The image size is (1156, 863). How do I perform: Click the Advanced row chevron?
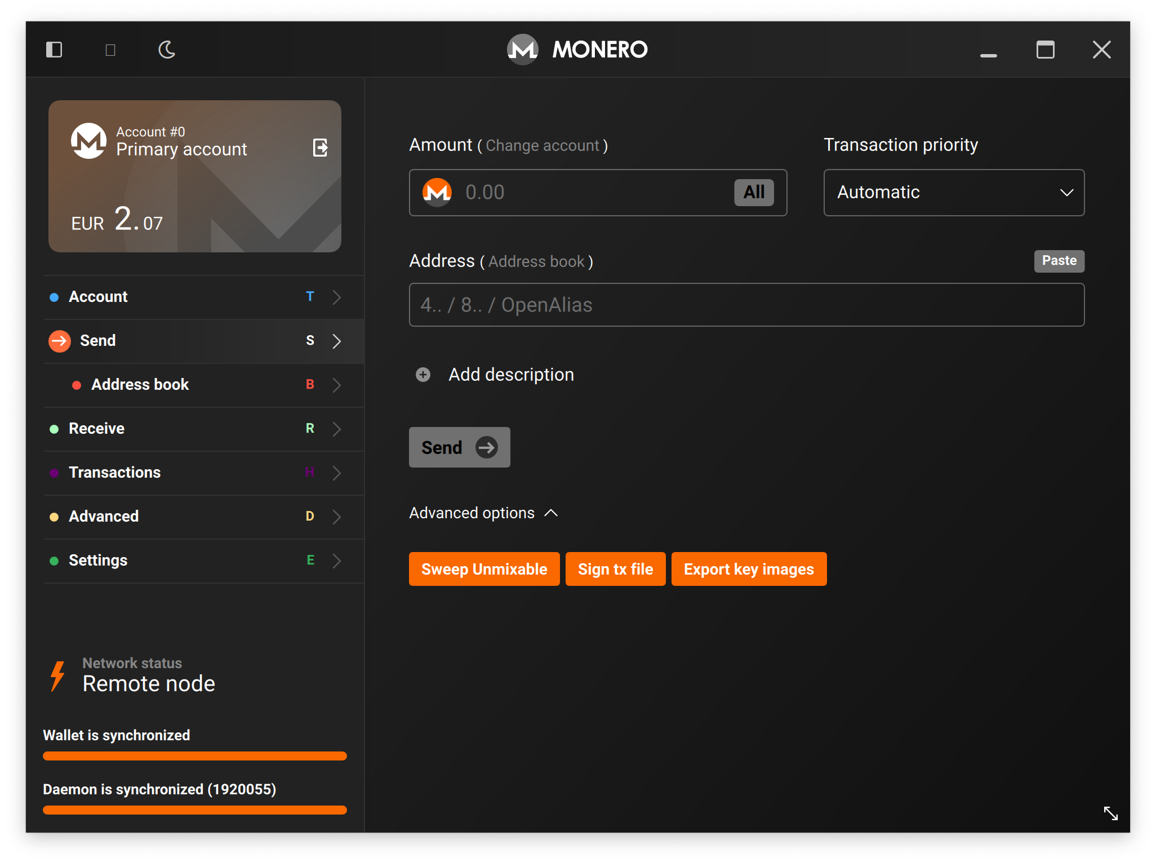pyautogui.click(x=337, y=517)
